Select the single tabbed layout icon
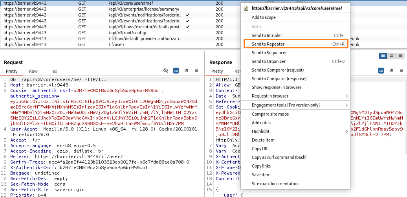407x197 pixels. click(400, 56)
